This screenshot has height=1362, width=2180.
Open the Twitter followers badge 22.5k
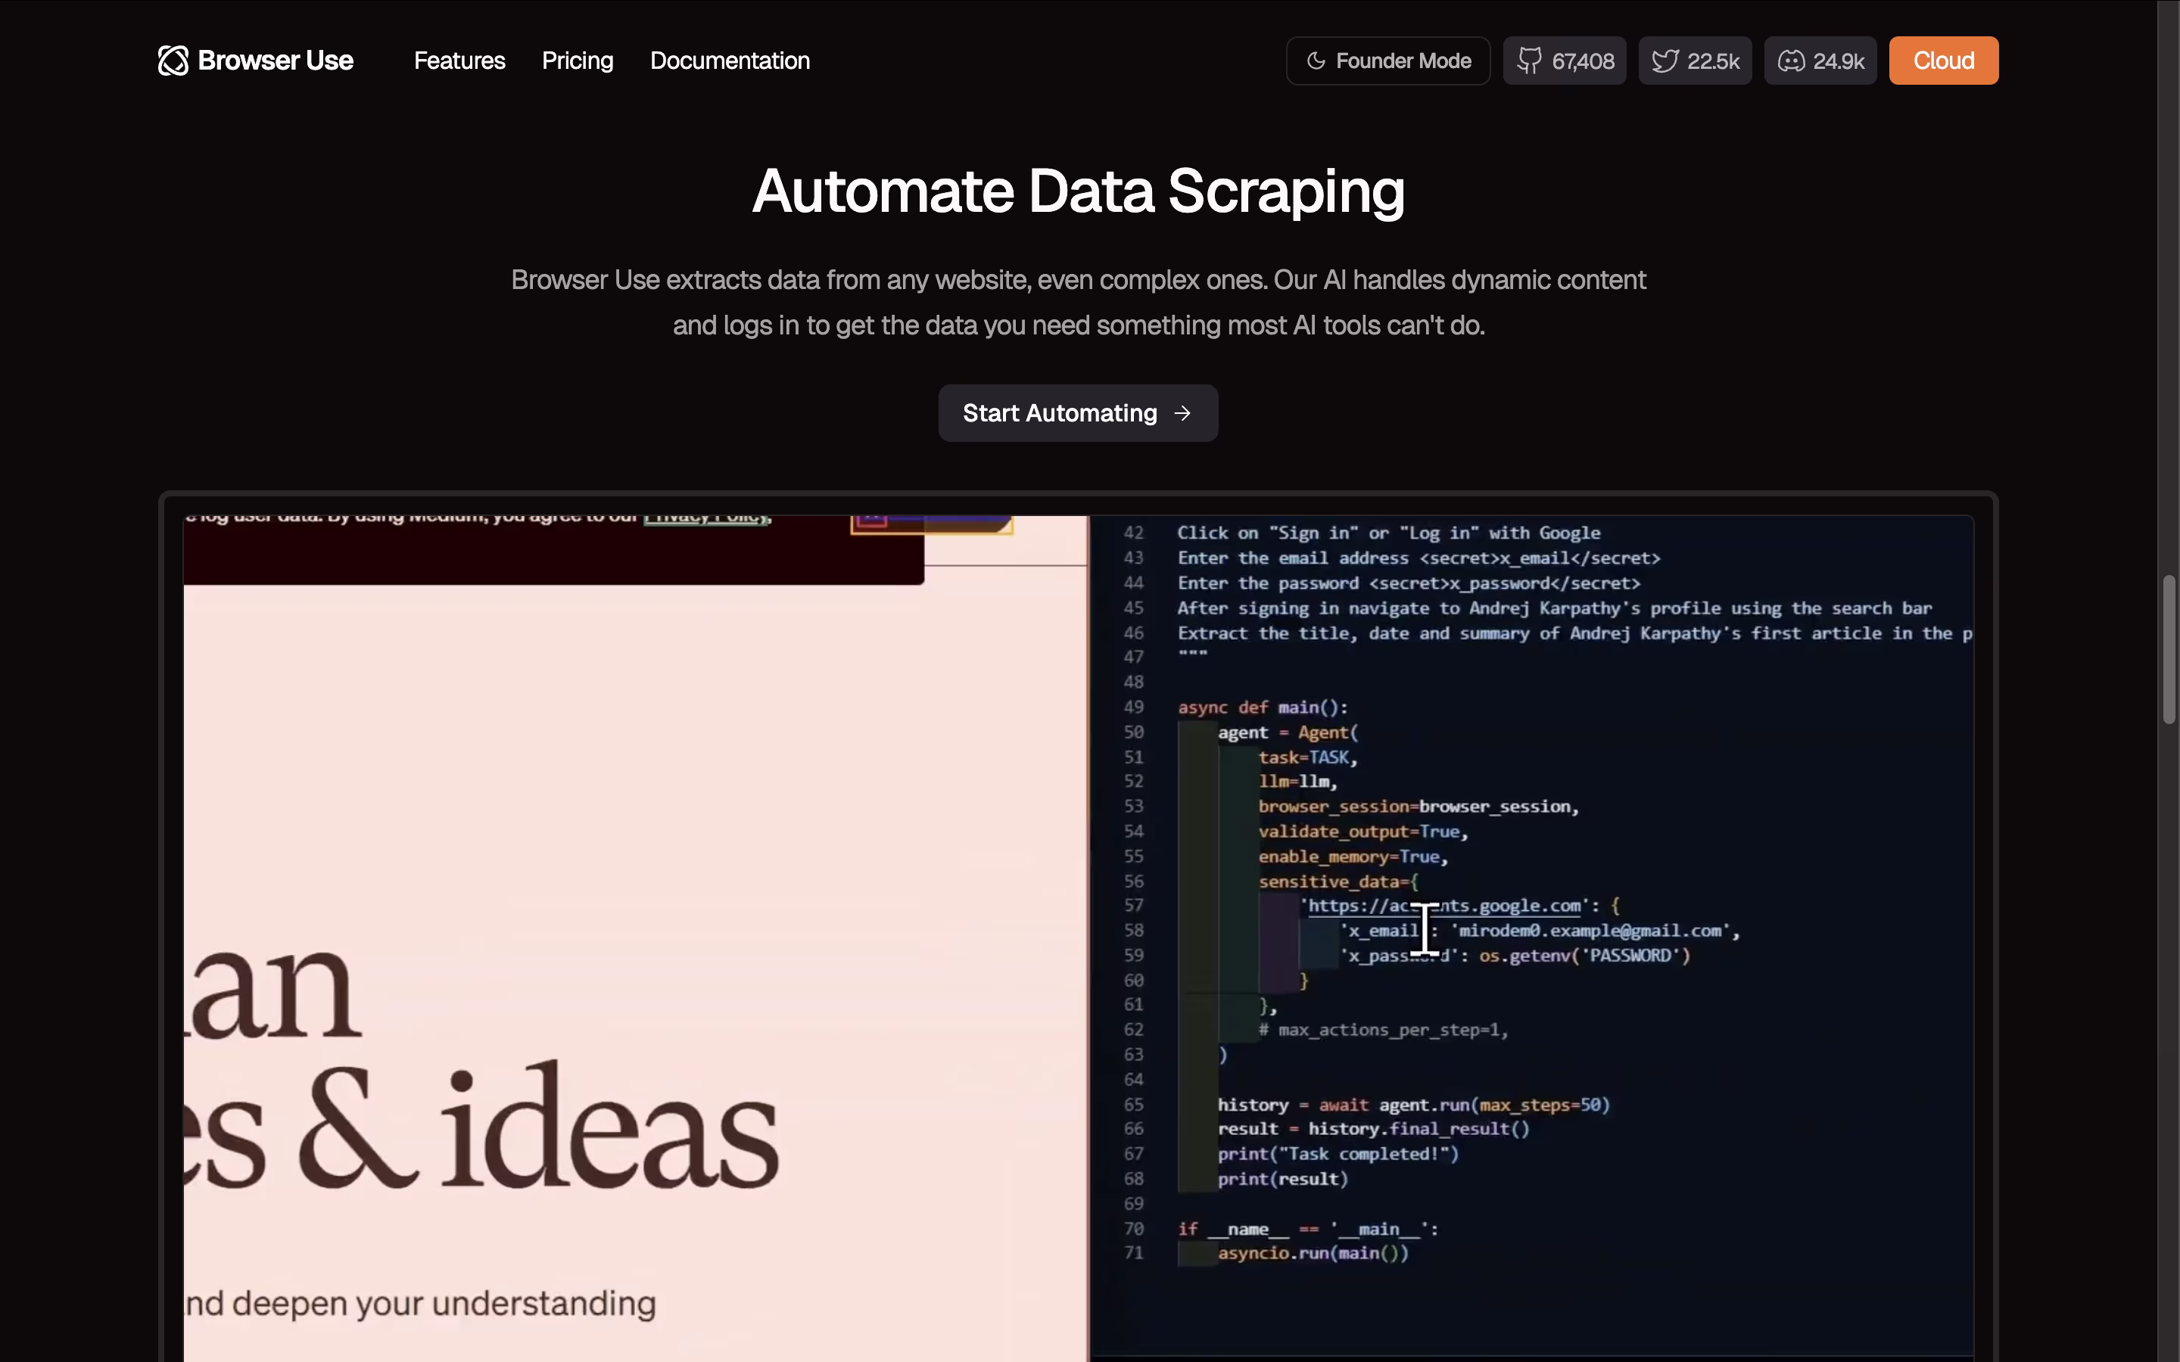coord(1695,61)
